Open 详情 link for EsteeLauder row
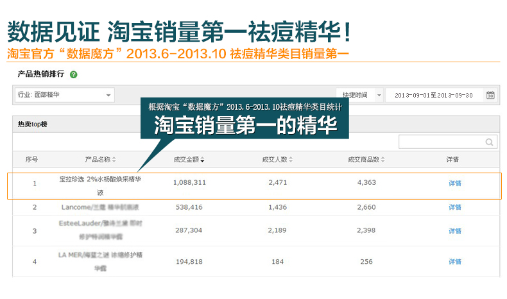The height and width of the screenshot is (299, 507). pos(455,231)
